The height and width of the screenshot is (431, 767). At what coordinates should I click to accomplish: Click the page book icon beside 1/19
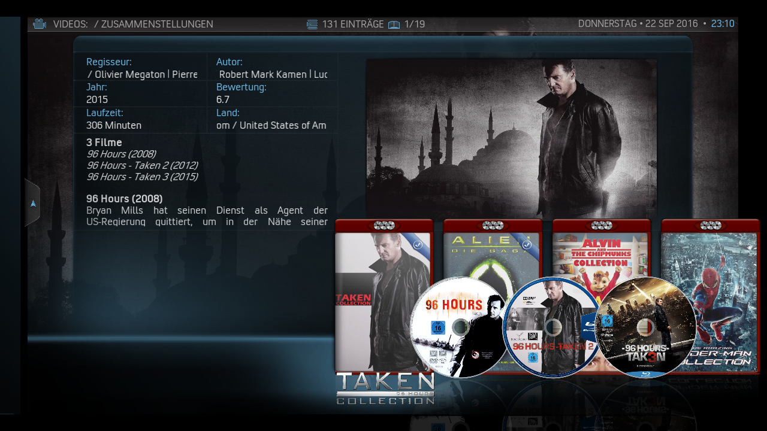394,25
